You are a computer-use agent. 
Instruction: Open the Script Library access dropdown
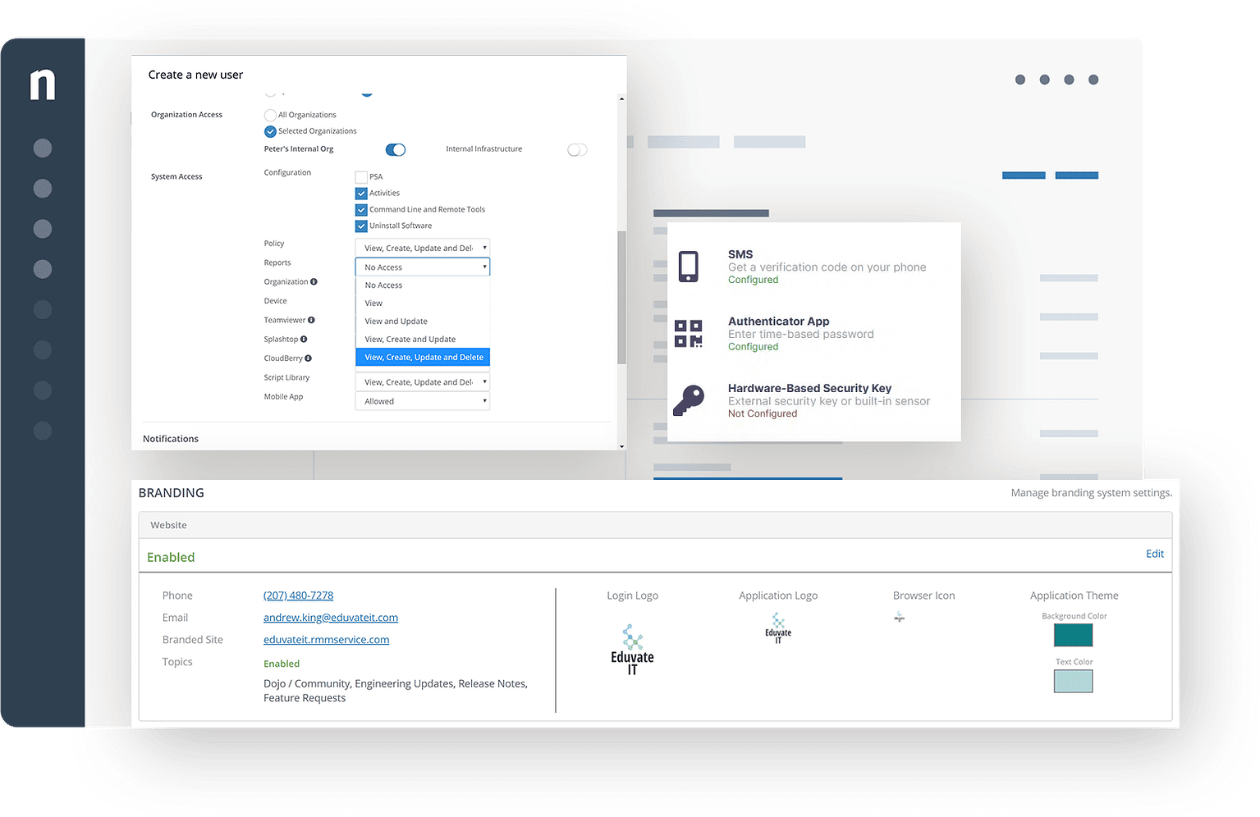(422, 381)
